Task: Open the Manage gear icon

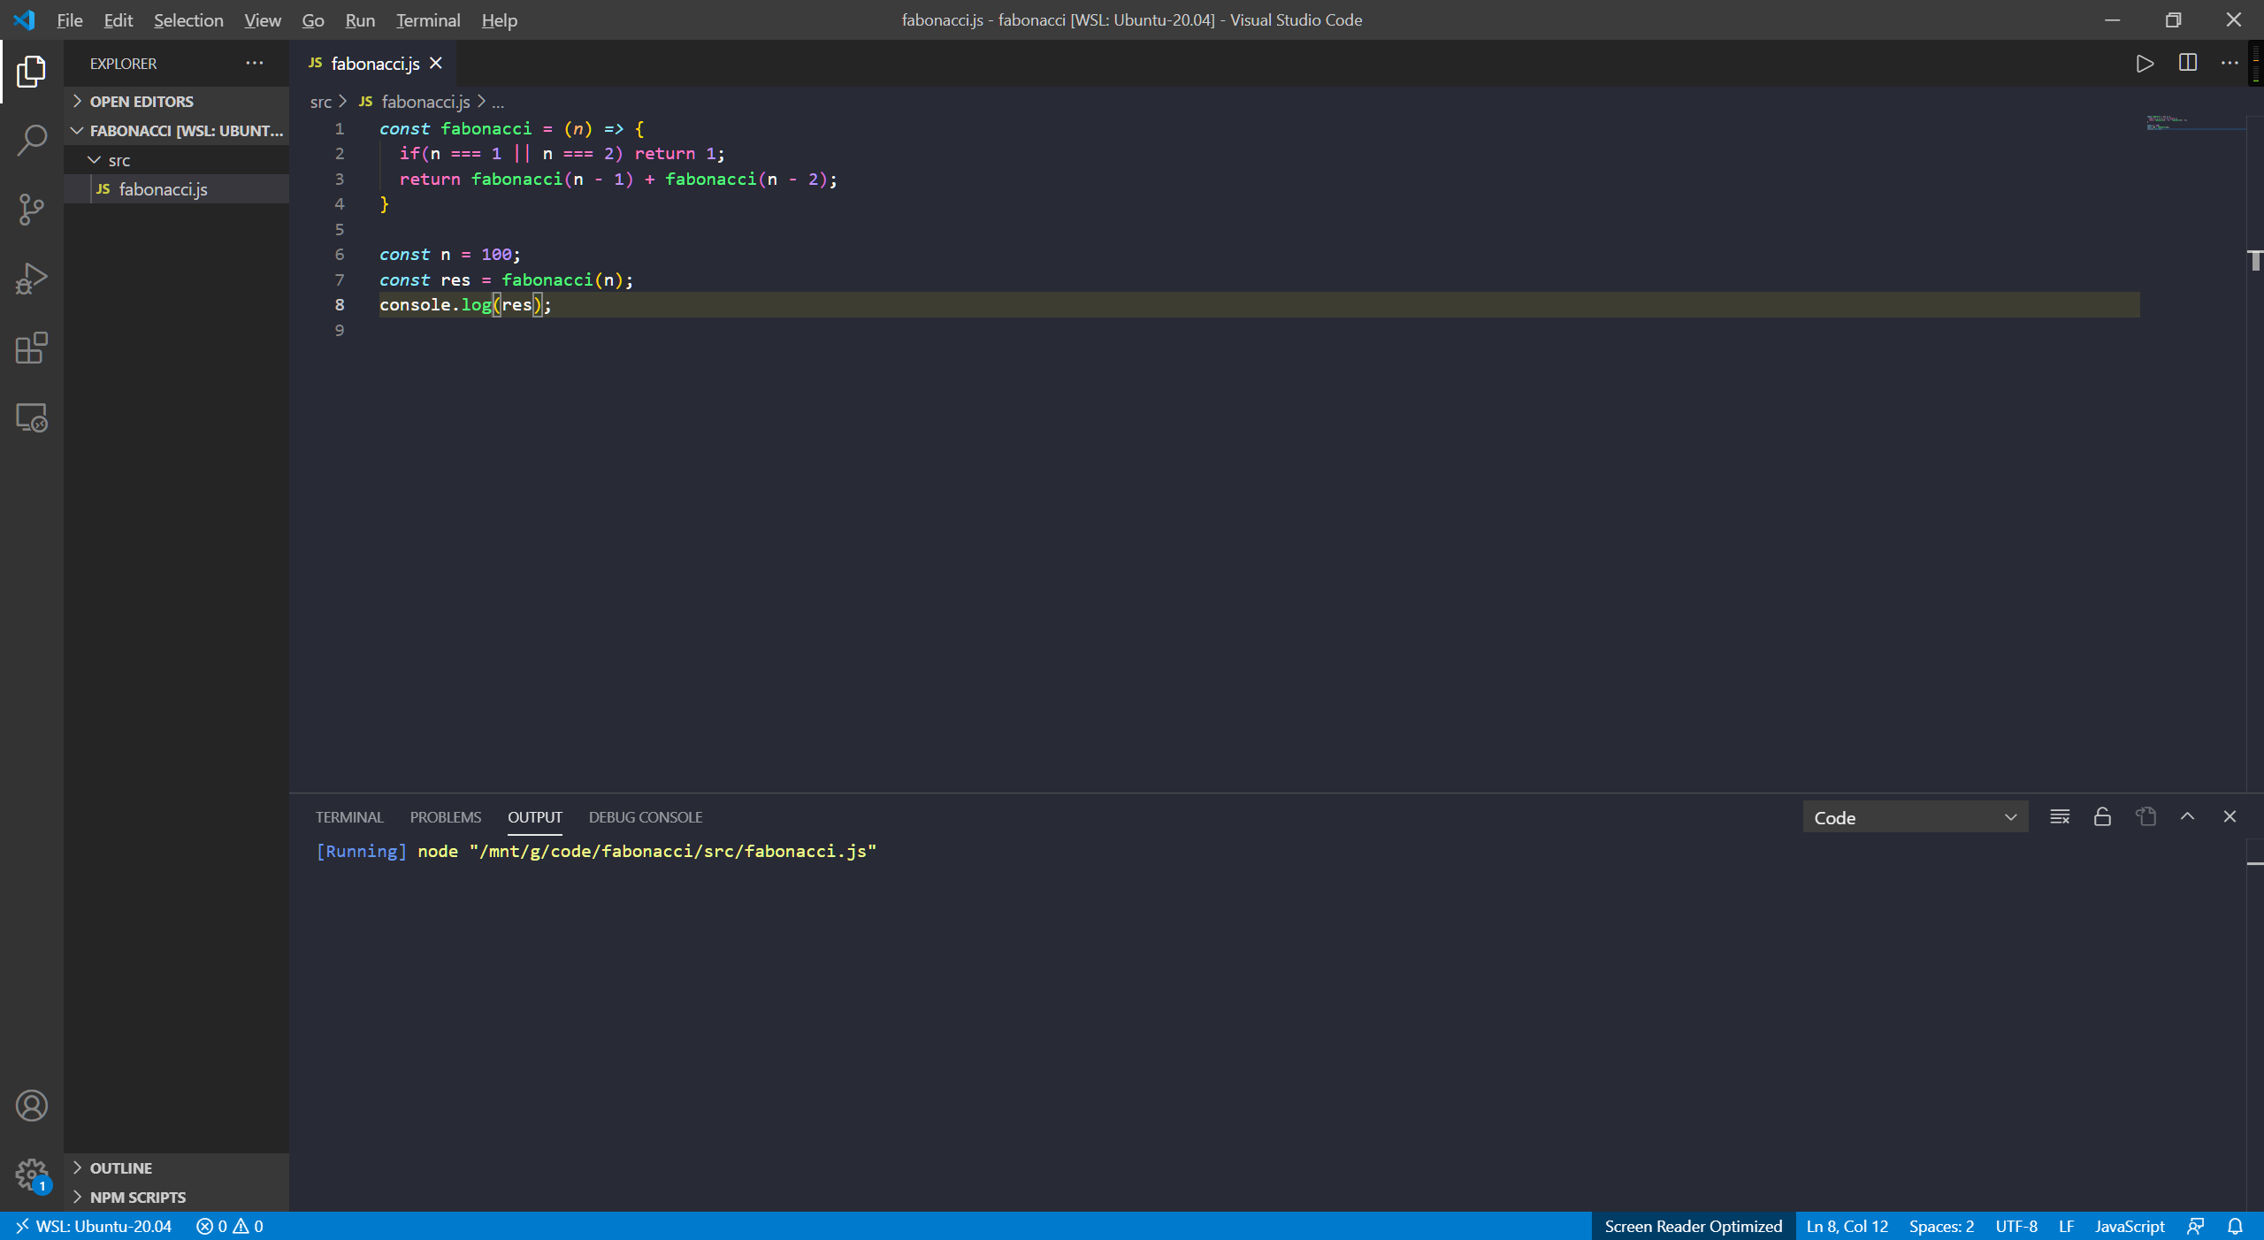Action: [31, 1175]
